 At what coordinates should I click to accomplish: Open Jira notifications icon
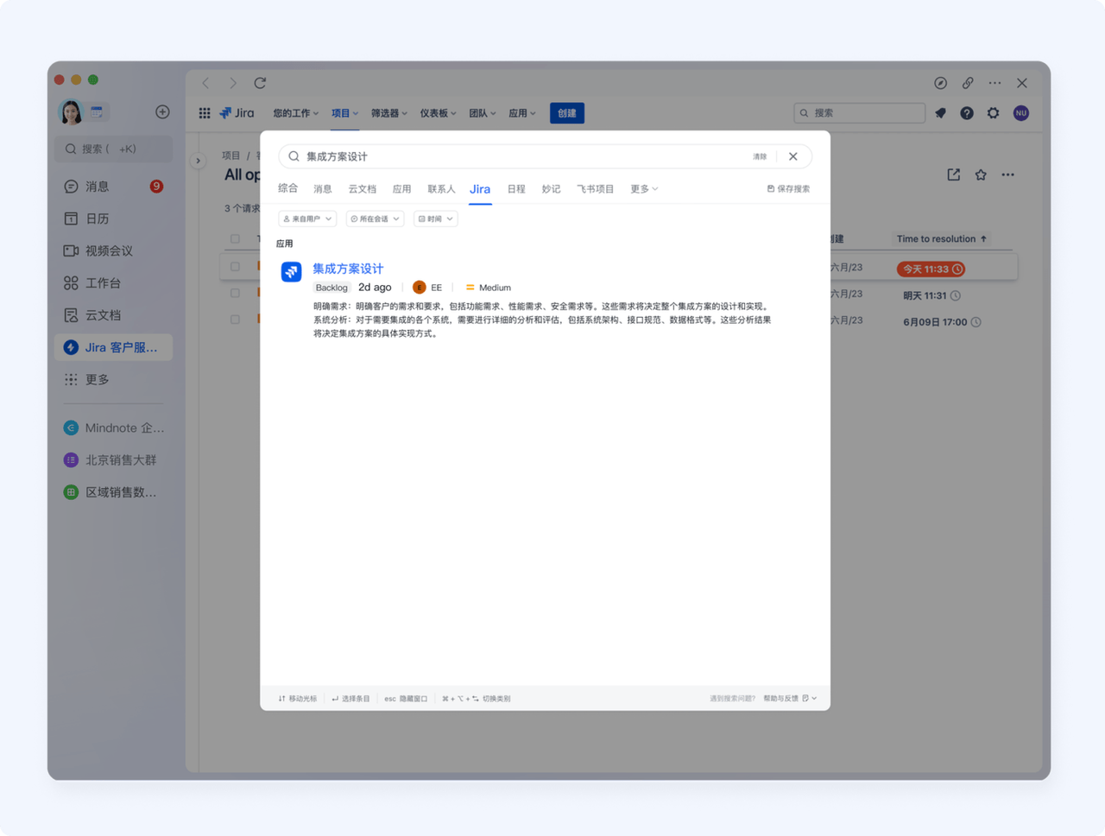click(x=941, y=113)
